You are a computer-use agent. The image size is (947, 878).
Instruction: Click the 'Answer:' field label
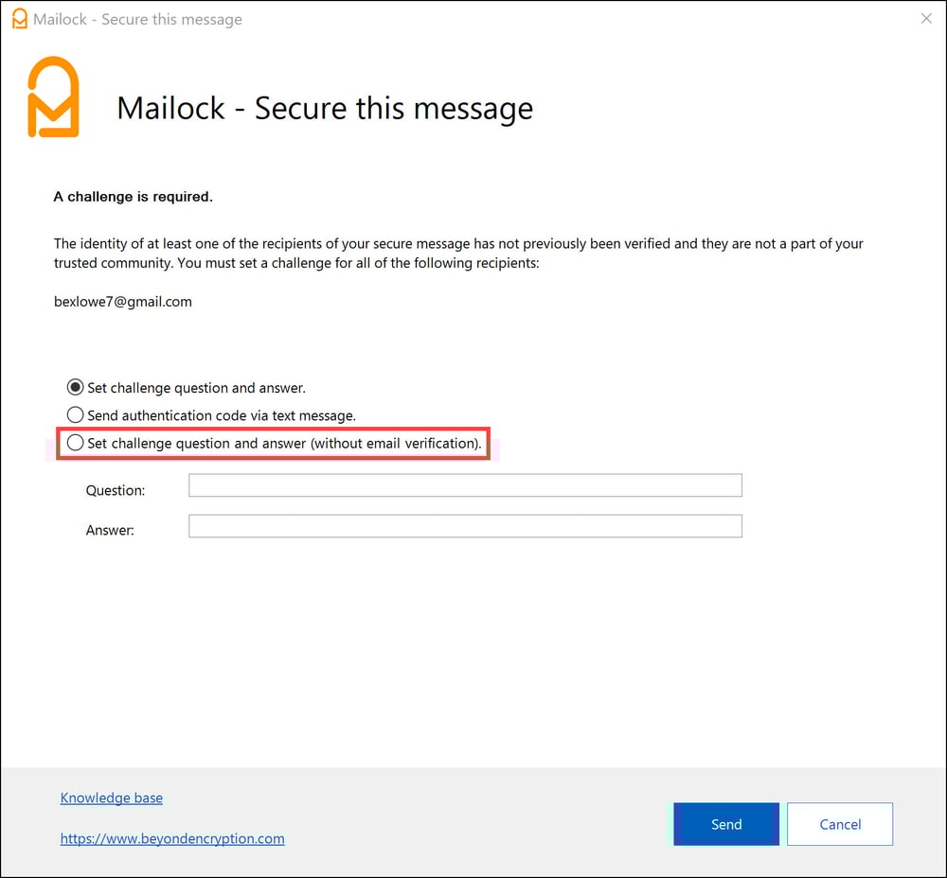tap(110, 530)
